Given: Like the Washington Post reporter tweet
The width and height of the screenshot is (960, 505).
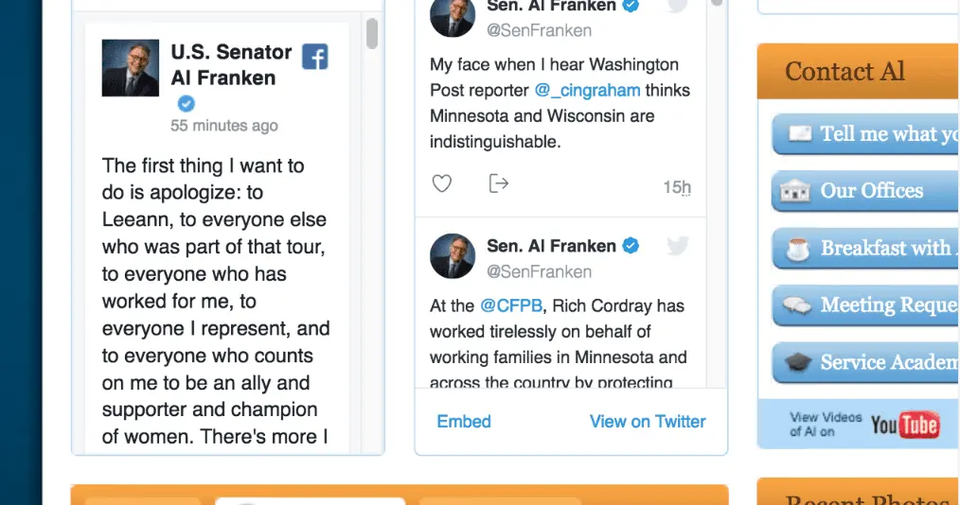Looking at the screenshot, I should (x=441, y=183).
